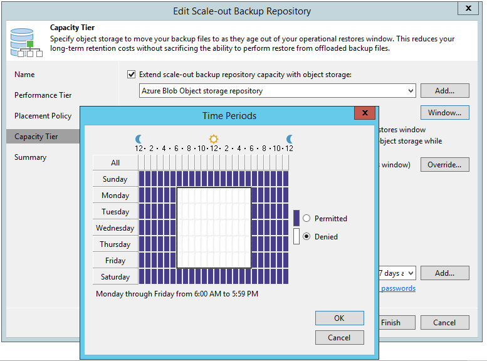487x361 pixels.
Task: Select the Denied radio button
Action: click(306, 237)
